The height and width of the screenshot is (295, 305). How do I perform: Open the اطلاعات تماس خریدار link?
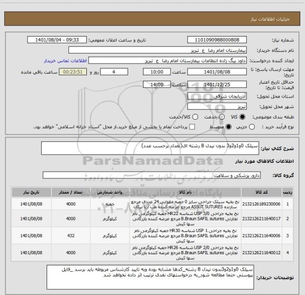pyautogui.click(x=65, y=61)
